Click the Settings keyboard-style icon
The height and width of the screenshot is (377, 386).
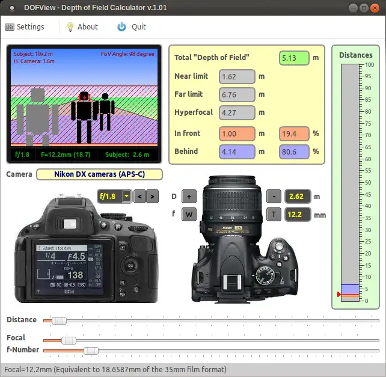(x=10, y=27)
